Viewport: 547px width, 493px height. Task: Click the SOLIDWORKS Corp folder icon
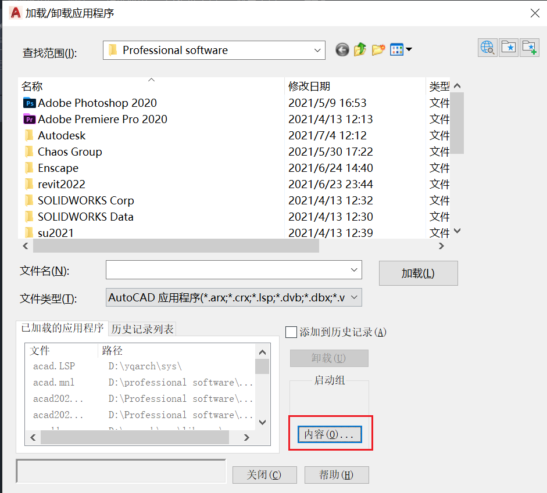coord(30,201)
